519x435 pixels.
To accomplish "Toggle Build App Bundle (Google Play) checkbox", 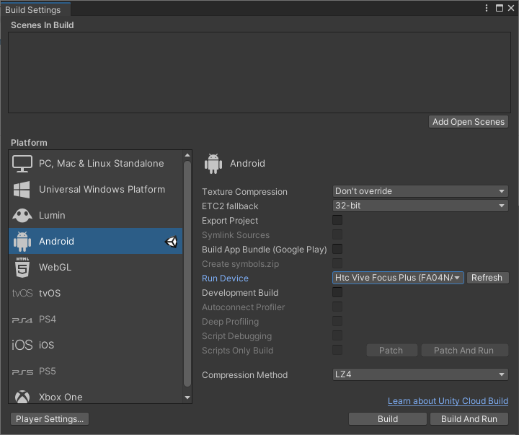I will coord(337,250).
